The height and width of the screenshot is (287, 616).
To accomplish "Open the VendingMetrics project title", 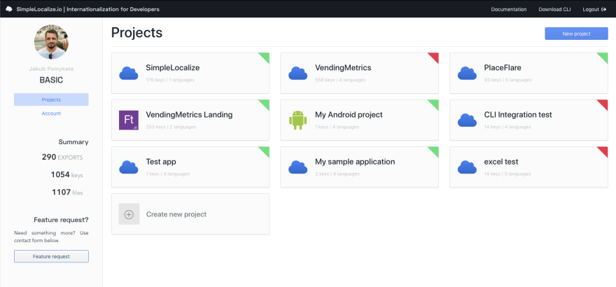I will tap(343, 67).
